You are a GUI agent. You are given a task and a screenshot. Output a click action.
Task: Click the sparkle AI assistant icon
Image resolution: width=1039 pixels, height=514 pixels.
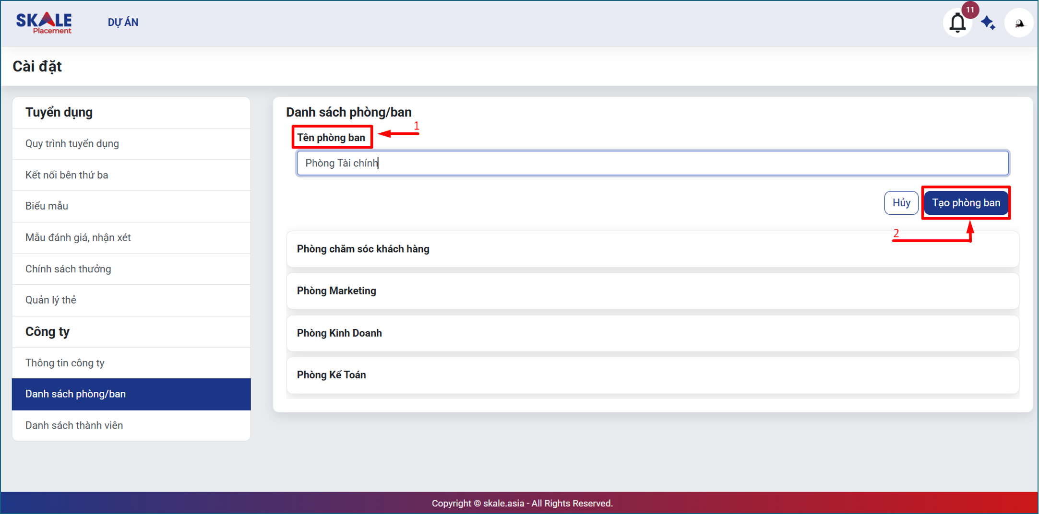tap(988, 23)
